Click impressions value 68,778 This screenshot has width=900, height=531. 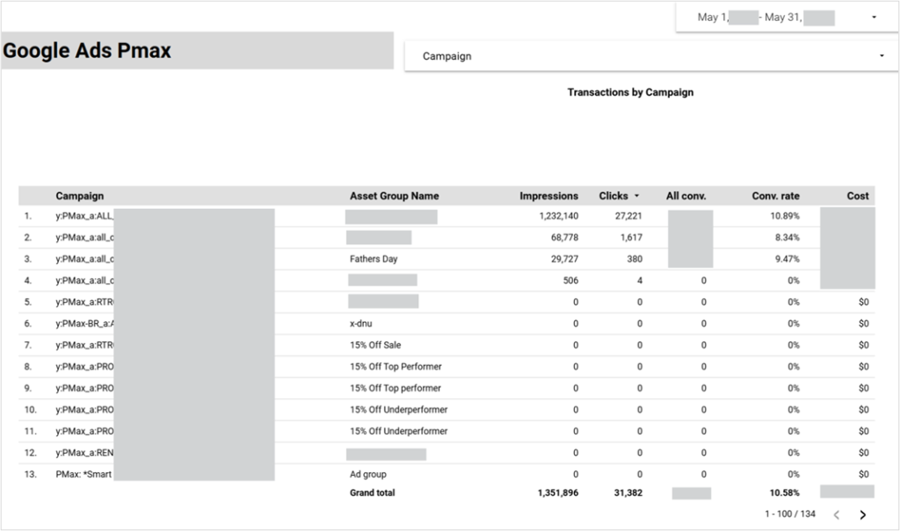(565, 237)
